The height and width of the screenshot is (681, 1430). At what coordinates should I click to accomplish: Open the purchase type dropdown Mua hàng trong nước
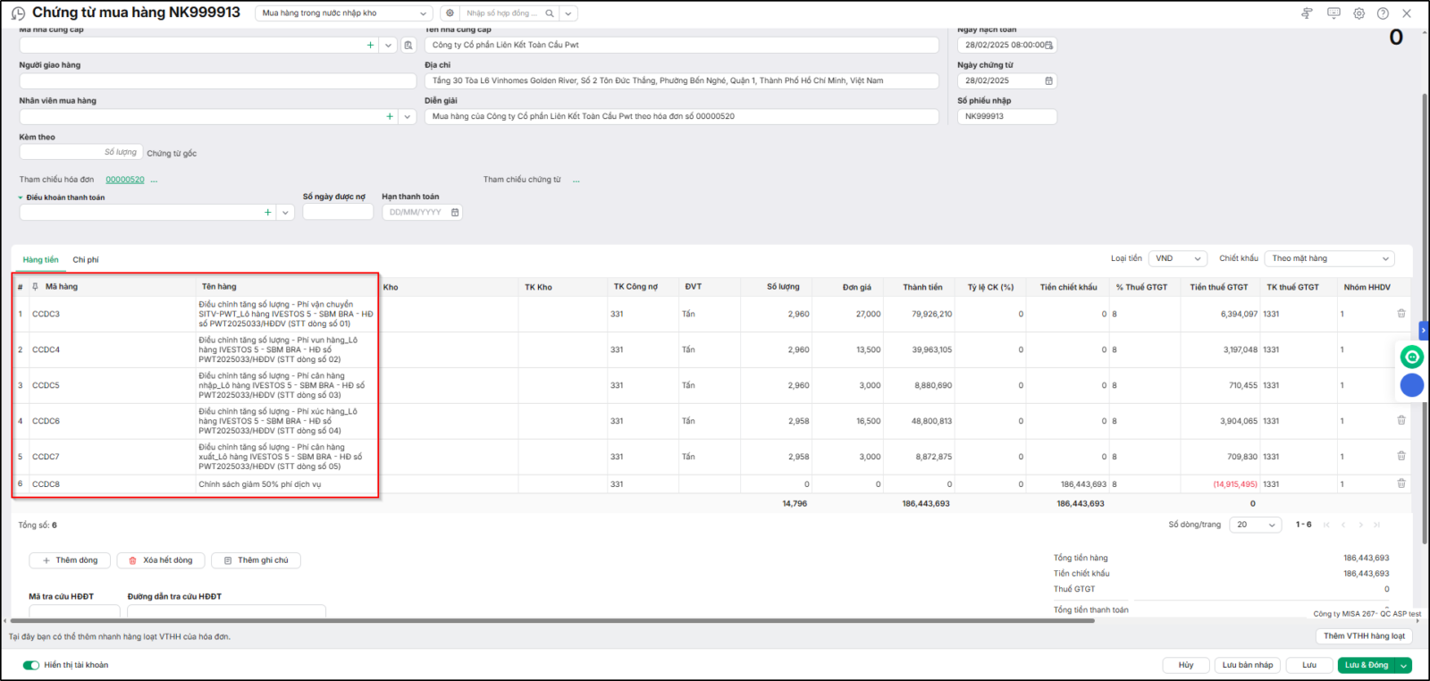tap(344, 13)
